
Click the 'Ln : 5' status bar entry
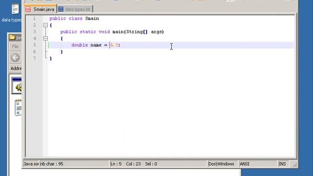116,164
